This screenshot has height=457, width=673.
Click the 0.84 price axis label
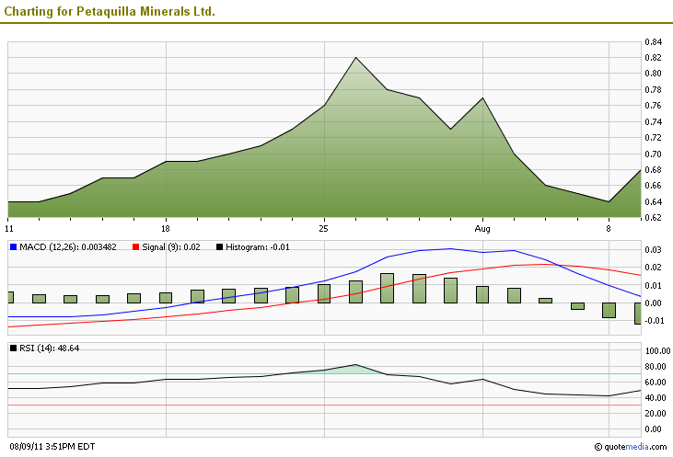coord(654,42)
